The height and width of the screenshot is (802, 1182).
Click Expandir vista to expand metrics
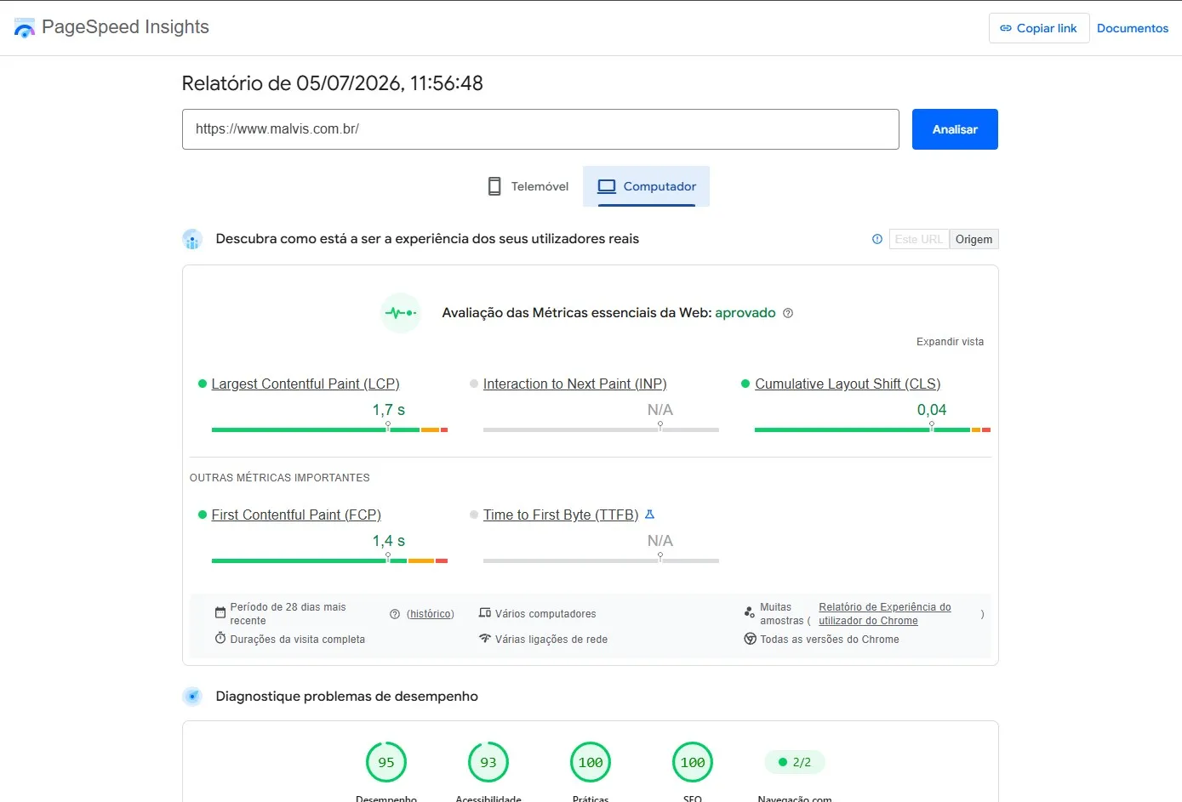click(x=950, y=342)
